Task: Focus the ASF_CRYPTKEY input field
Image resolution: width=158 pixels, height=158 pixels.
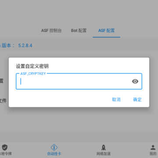Action: (x=79, y=81)
